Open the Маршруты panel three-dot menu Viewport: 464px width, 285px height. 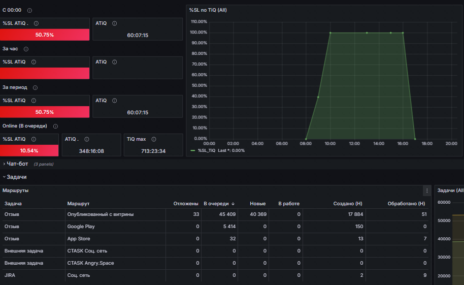[427, 191]
